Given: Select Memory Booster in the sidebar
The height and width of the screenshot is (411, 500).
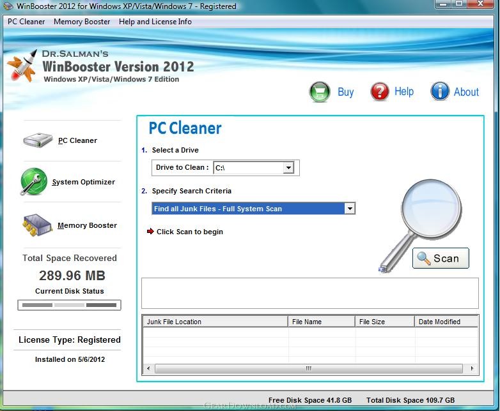Looking at the screenshot, I should click(87, 225).
